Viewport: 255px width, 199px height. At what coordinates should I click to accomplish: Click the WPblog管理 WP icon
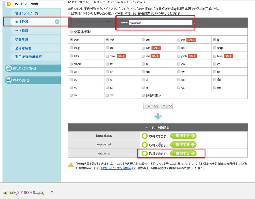pos(8,80)
